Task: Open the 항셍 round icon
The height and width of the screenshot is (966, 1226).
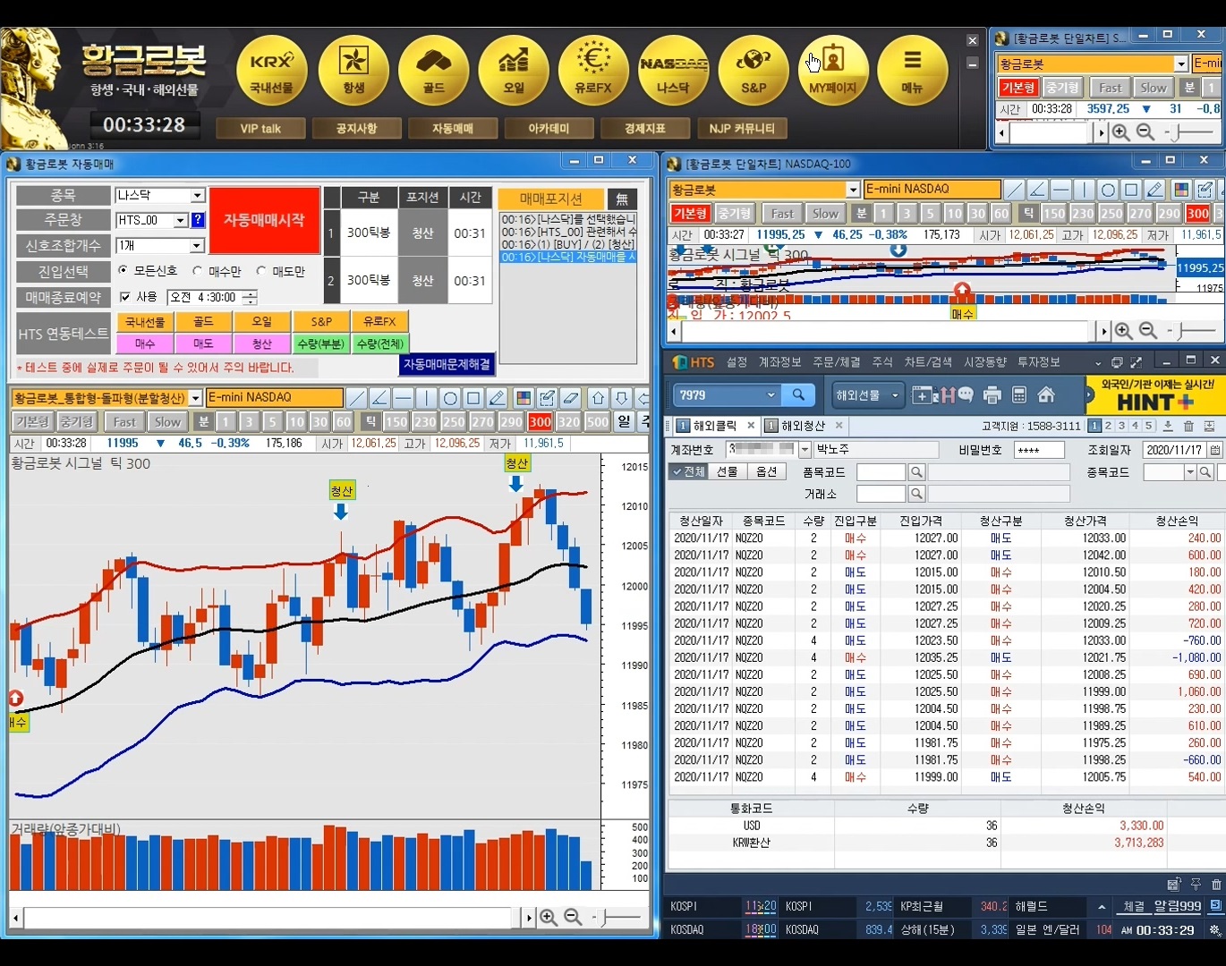Action: pos(353,71)
